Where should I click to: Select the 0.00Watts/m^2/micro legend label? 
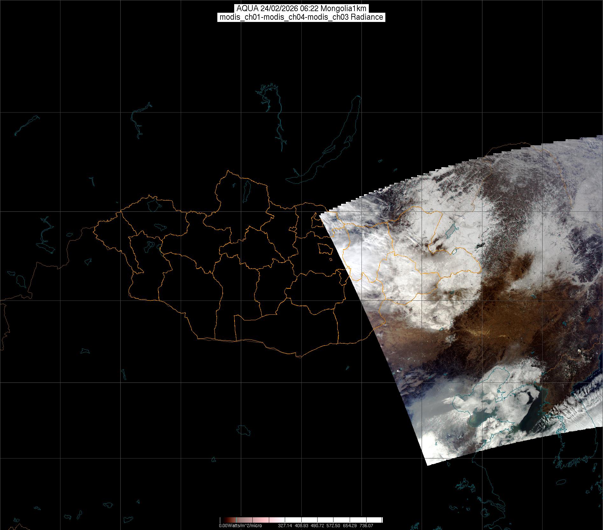click(240, 526)
